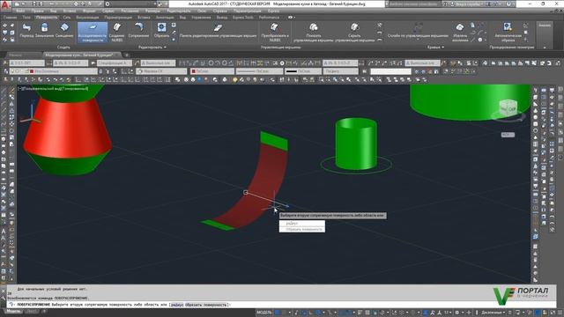
Task: Open the Файл menu
Action: [x=20, y=11]
